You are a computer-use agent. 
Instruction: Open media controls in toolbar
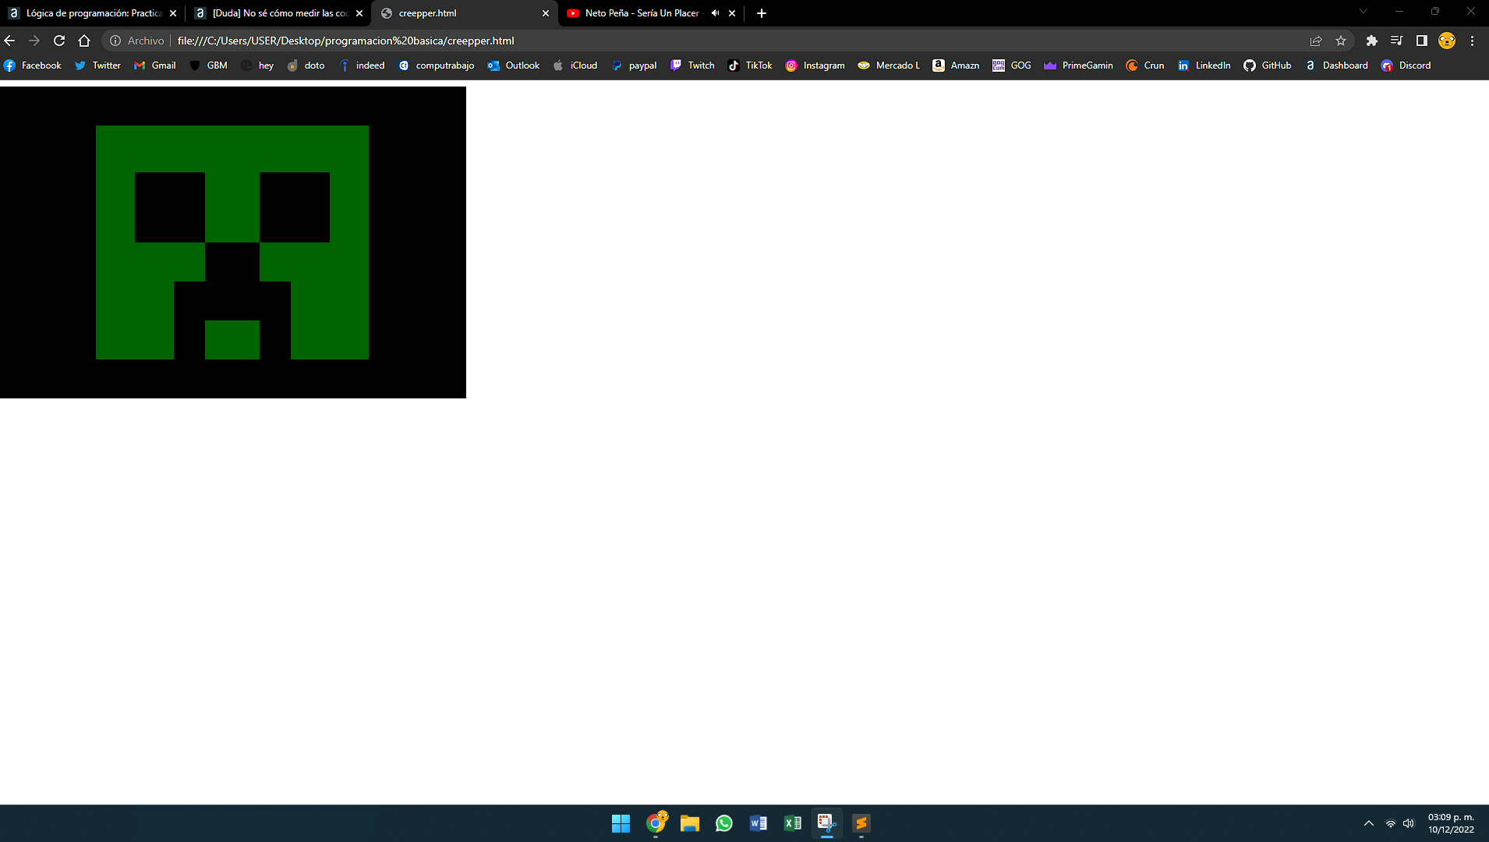coord(1397,41)
